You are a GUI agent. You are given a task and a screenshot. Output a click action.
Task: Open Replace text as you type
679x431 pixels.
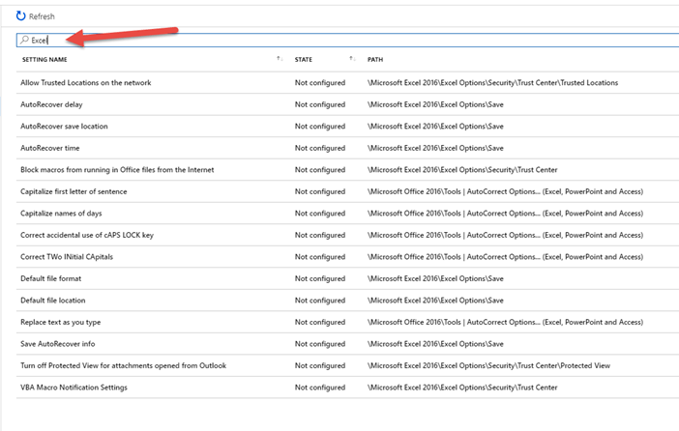(60, 322)
